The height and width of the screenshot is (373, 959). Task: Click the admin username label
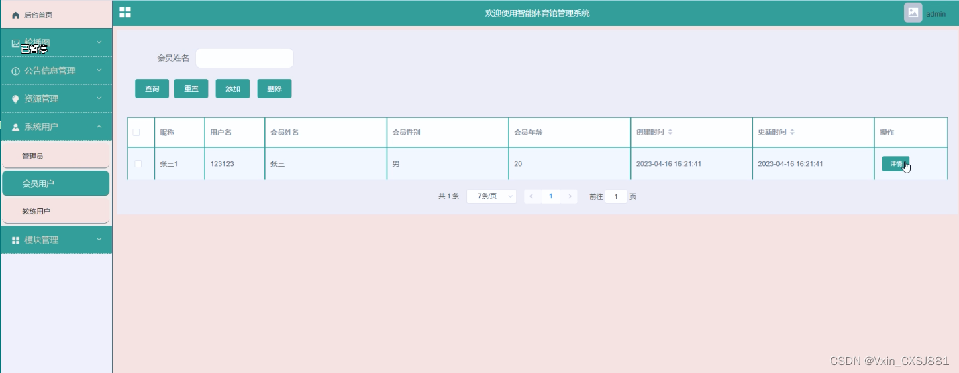point(936,14)
